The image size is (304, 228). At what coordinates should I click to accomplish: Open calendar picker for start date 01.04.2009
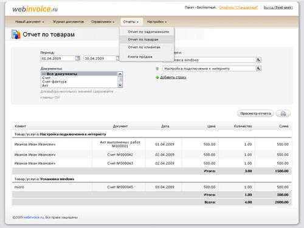77,58
